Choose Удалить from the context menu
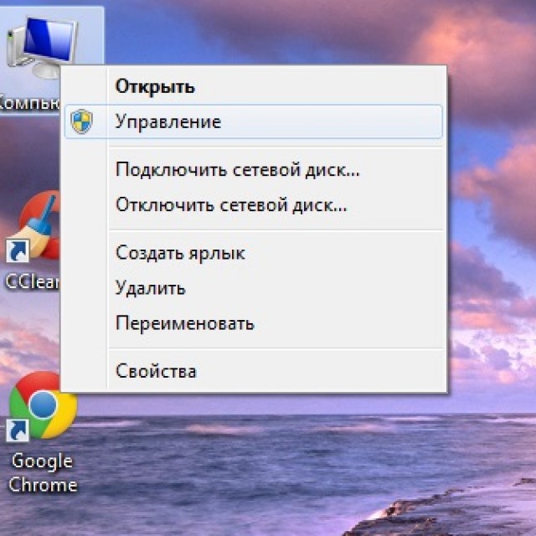 click(254, 288)
